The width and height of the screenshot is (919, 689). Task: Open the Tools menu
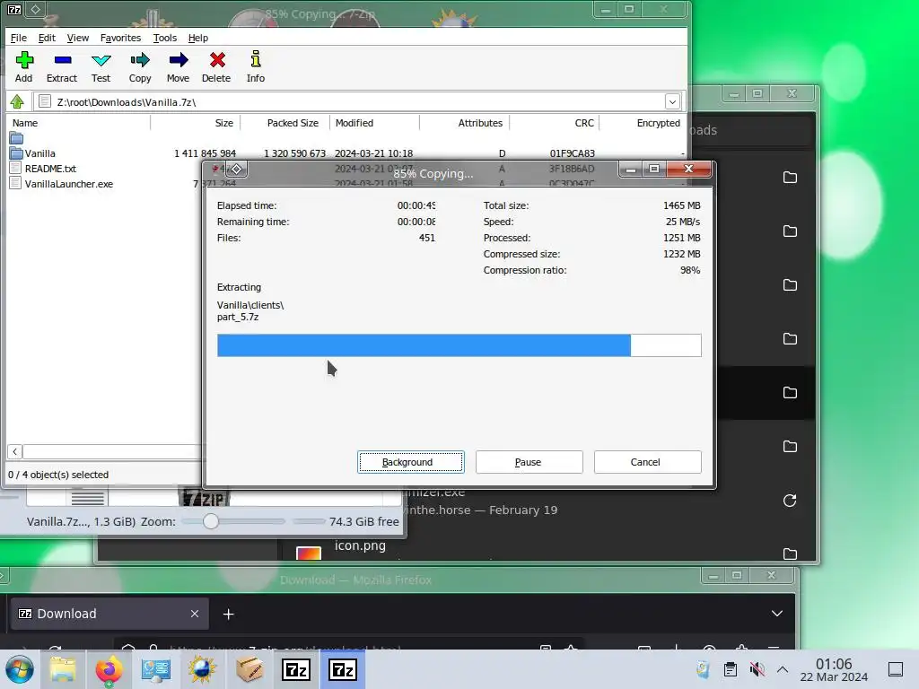[165, 38]
